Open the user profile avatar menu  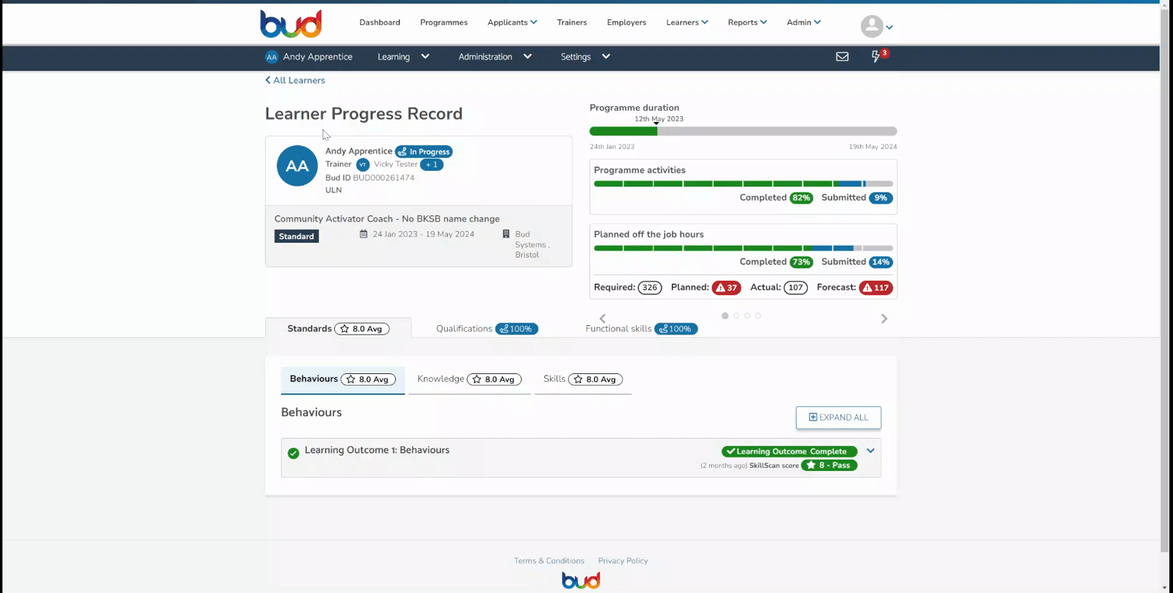pos(876,27)
